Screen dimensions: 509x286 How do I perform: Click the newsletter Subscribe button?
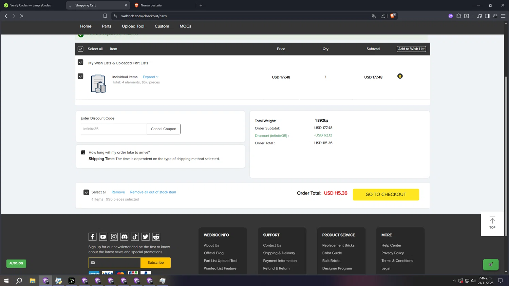156,263
